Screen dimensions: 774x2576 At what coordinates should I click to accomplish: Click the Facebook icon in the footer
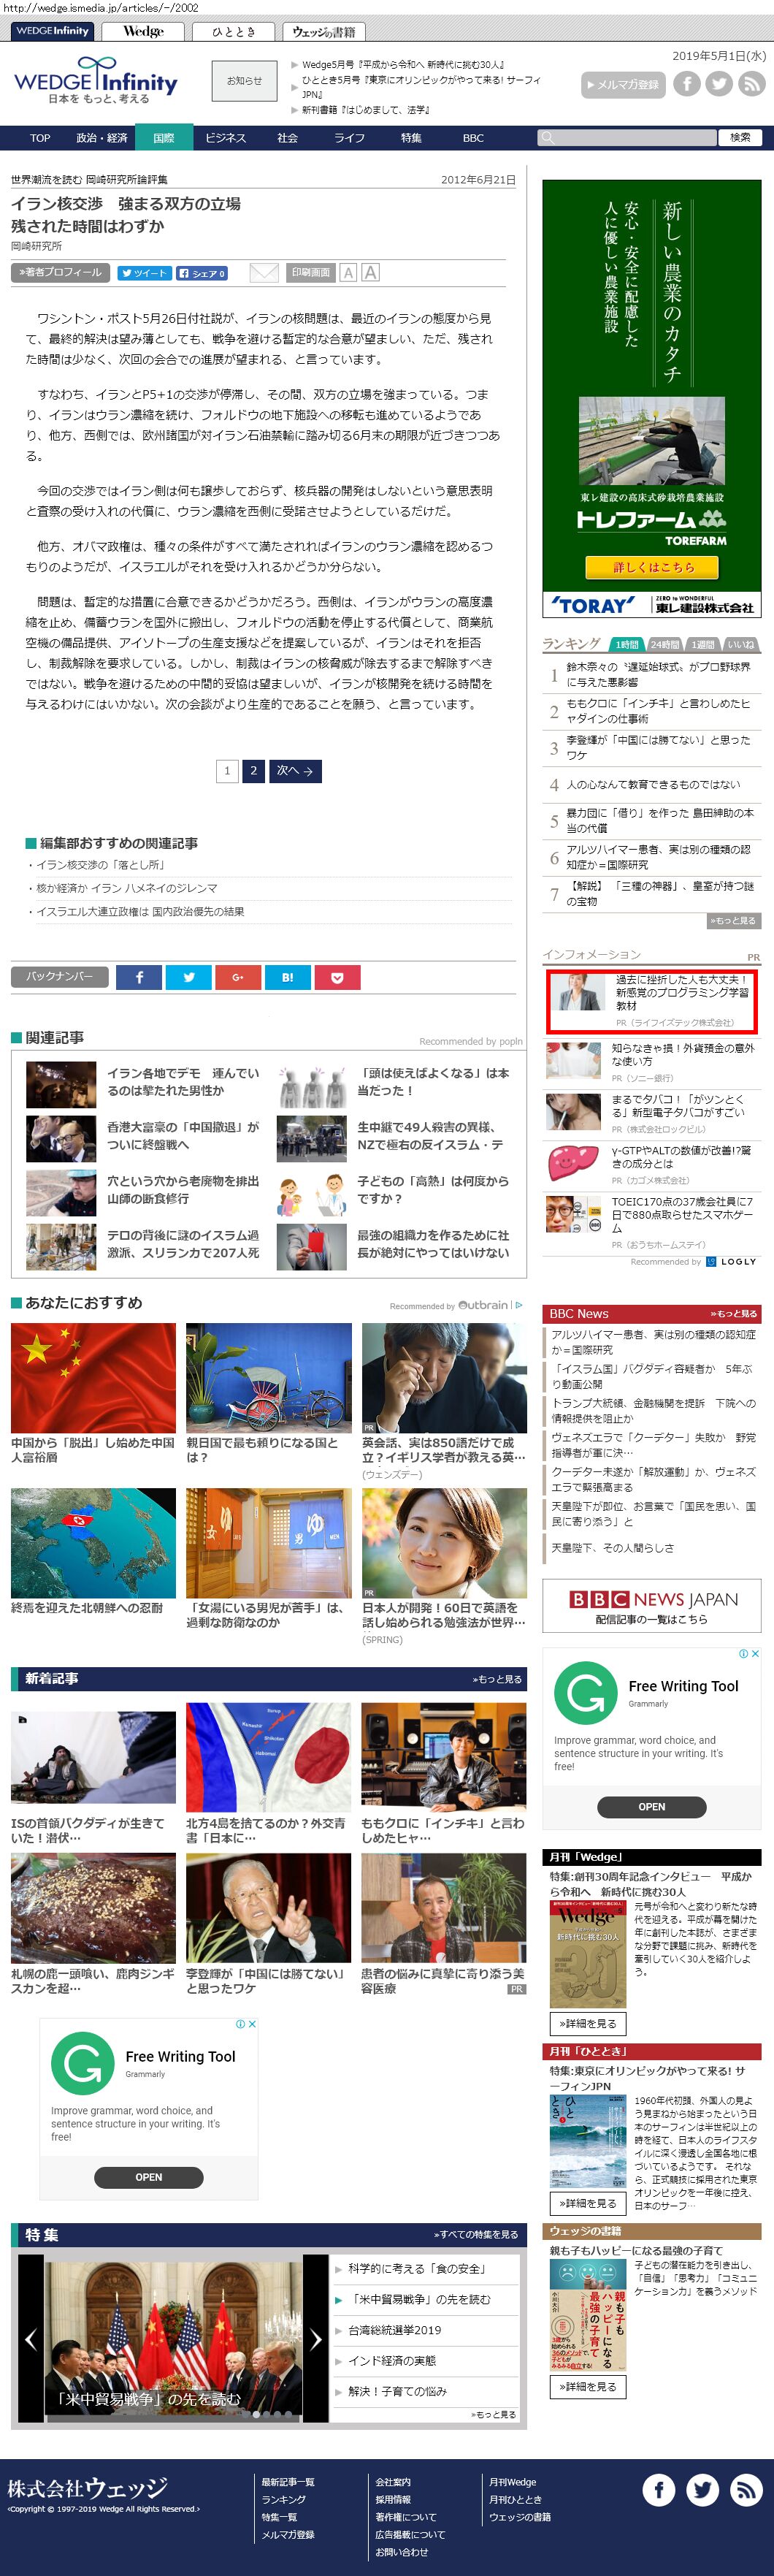coord(658,2489)
